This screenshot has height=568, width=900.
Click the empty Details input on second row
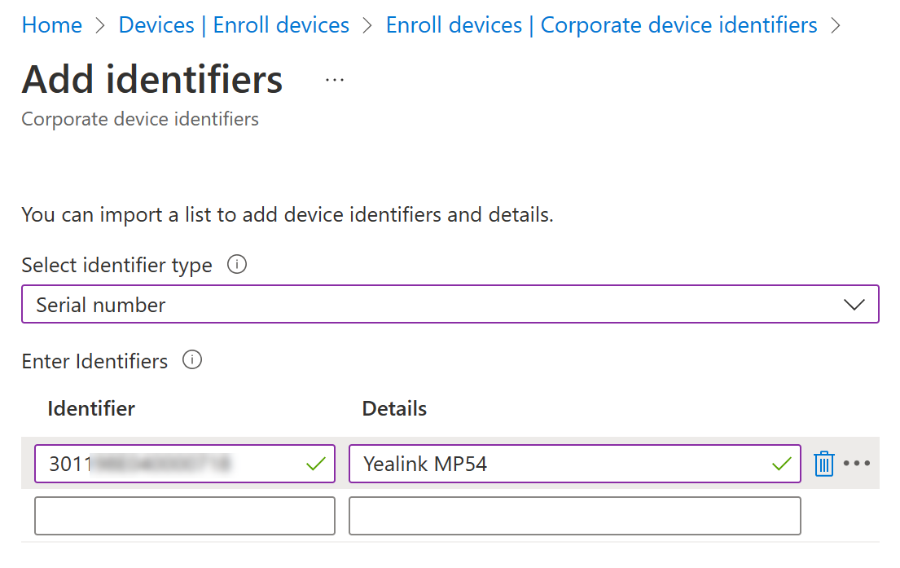(x=575, y=515)
